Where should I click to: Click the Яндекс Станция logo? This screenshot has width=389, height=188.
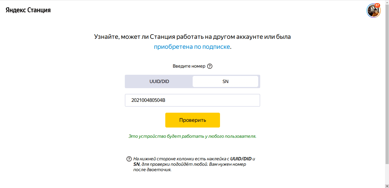[28, 10]
